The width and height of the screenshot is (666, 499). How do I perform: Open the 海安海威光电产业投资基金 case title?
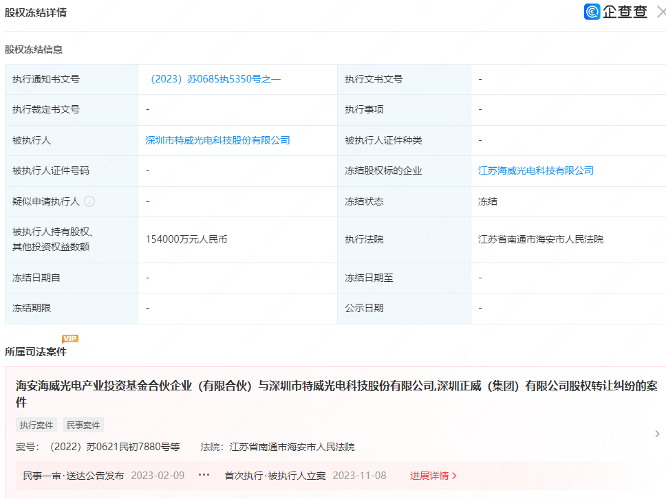click(336, 394)
